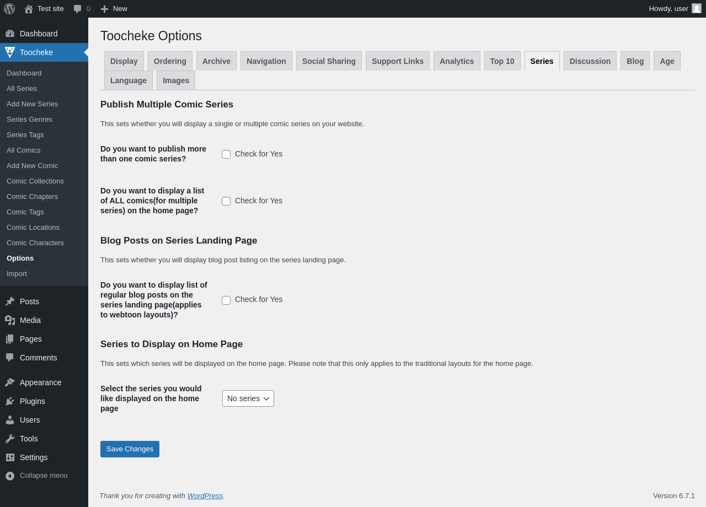Click the user avatar in the admin bar

(x=697, y=8)
